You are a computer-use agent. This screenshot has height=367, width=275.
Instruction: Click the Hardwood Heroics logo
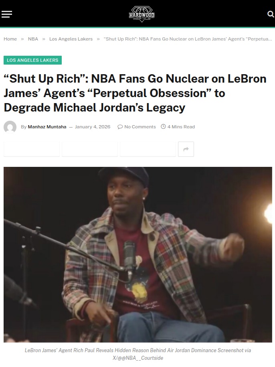point(142,14)
